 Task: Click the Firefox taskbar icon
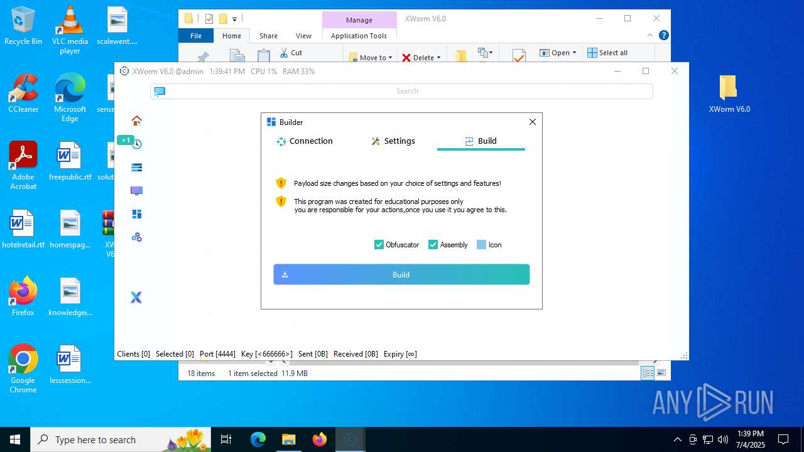tap(319, 439)
